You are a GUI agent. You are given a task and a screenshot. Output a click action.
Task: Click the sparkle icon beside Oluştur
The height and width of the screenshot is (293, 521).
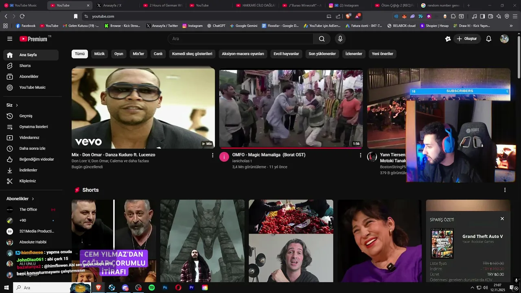pos(448,39)
